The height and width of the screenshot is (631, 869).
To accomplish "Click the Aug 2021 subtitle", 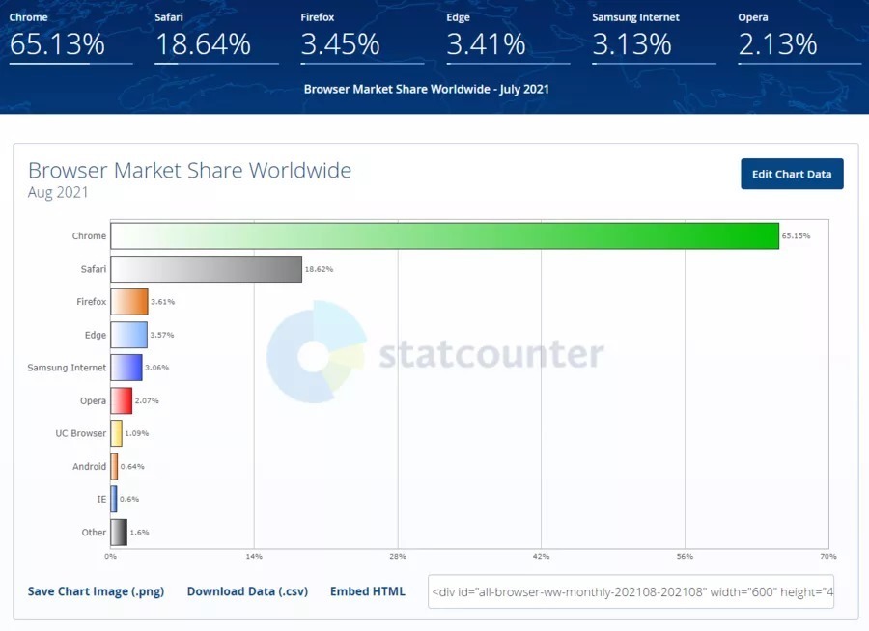I will point(58,192).
